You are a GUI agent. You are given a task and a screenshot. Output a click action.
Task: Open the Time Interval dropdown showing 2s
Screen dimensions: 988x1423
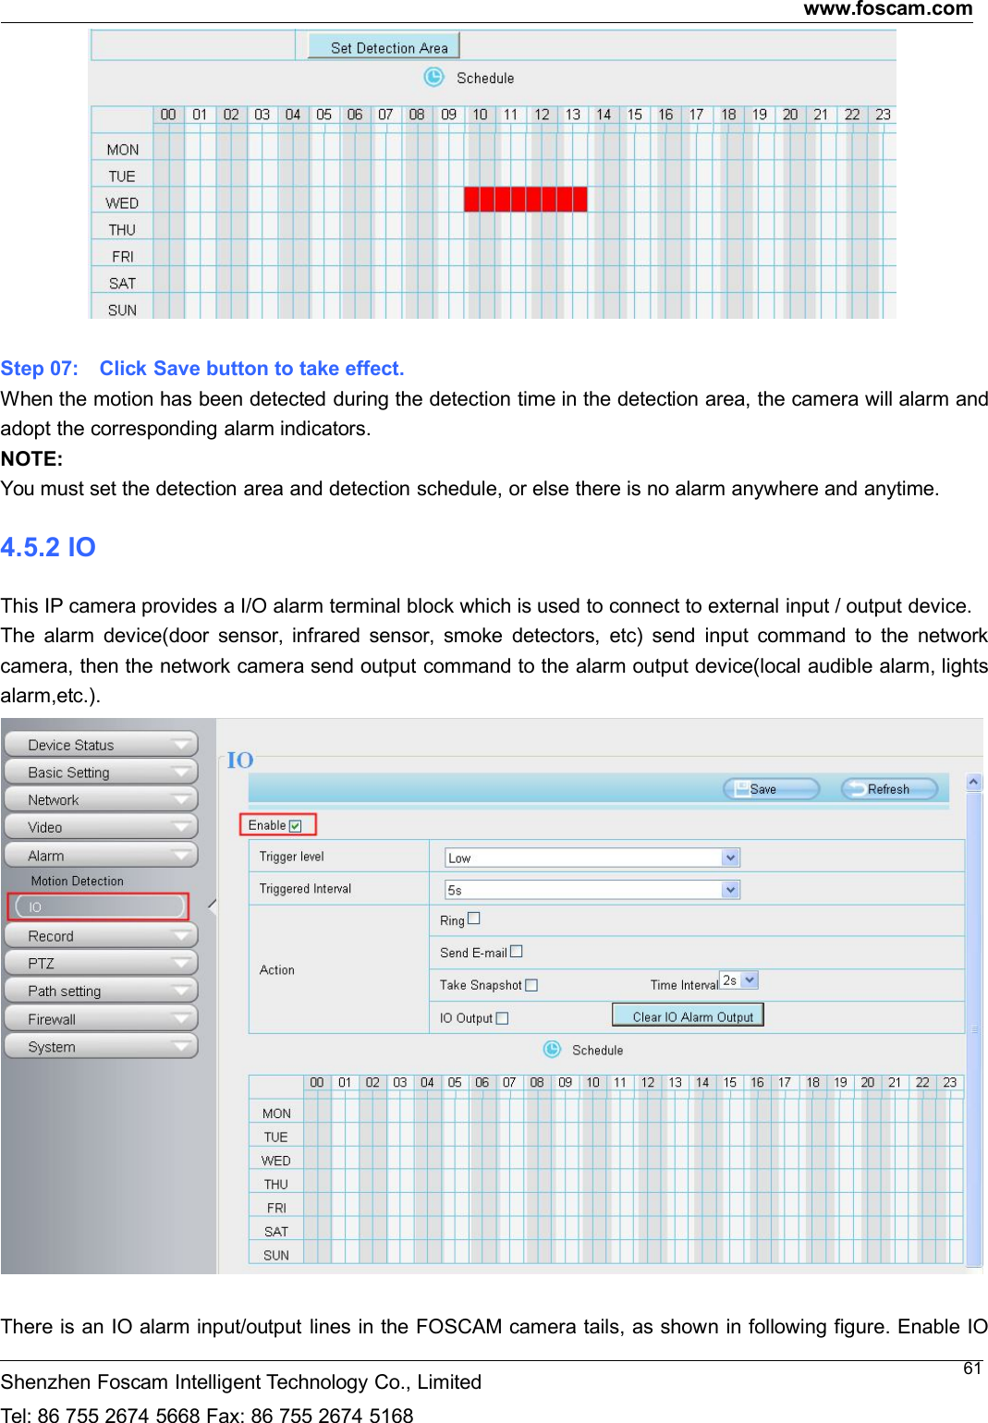pyautogui.click(x=739, y=980)
